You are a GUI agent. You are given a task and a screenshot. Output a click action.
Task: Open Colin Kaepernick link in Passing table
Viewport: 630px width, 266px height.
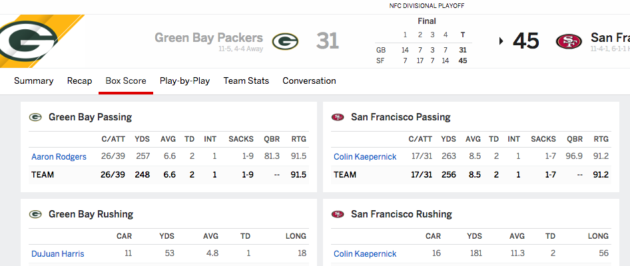365,157
